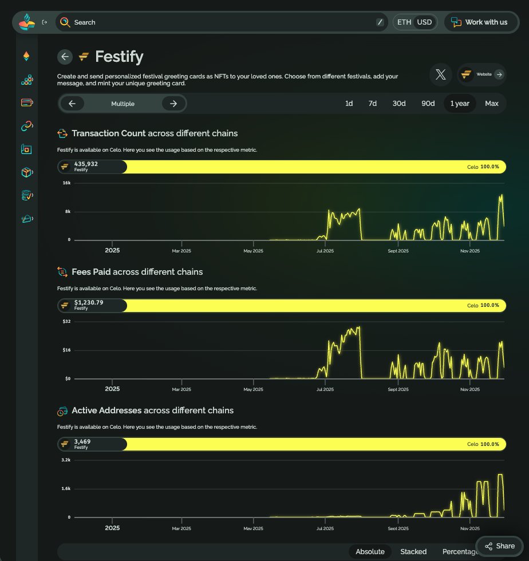The height and width of the screenshot is (561, 529).
Task: Click the Fees Paid chart line area
Action: (289, 350)
